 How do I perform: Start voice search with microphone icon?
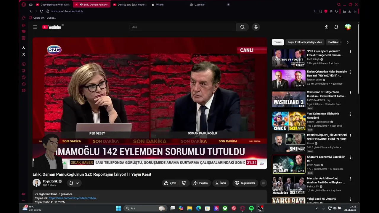pos(256,27)
